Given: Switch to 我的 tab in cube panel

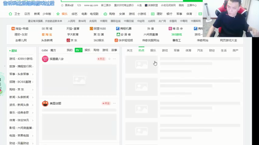Looking at the screenshot, I should click(70, 50).
